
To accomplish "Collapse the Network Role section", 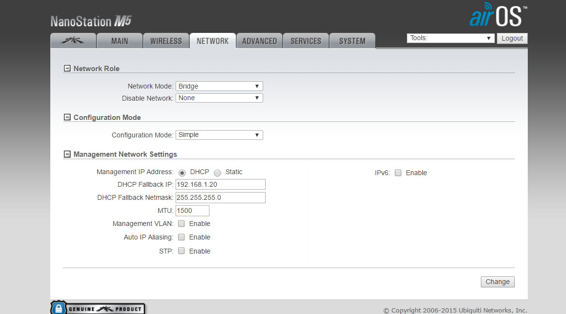I will click(67, 69).
